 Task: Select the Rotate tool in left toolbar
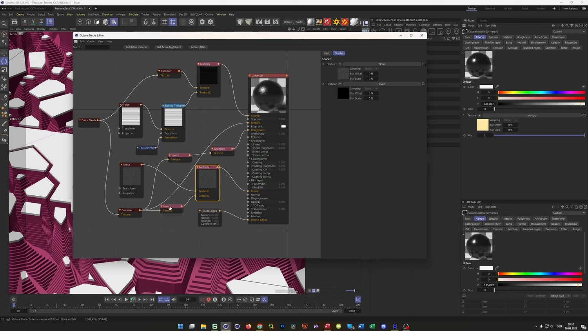tap(4, 61)
